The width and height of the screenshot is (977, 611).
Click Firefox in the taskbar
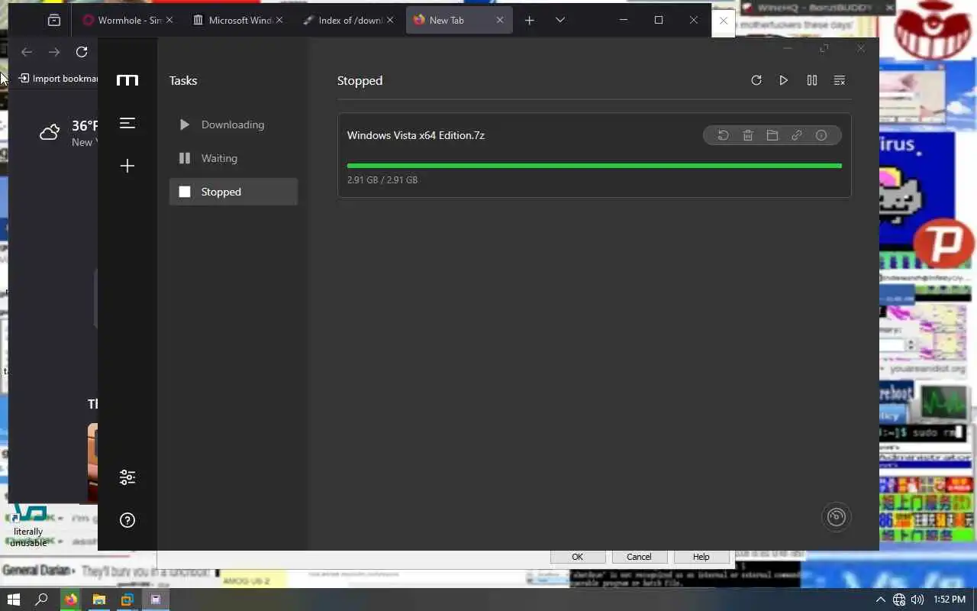tap(70, 600)
